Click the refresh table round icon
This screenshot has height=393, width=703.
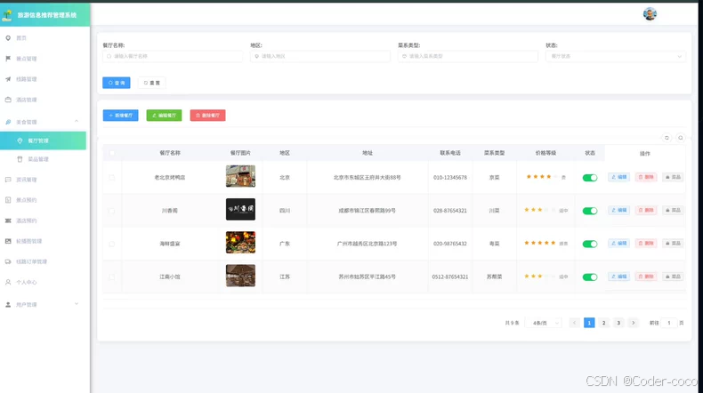click(x=667, y=138)
